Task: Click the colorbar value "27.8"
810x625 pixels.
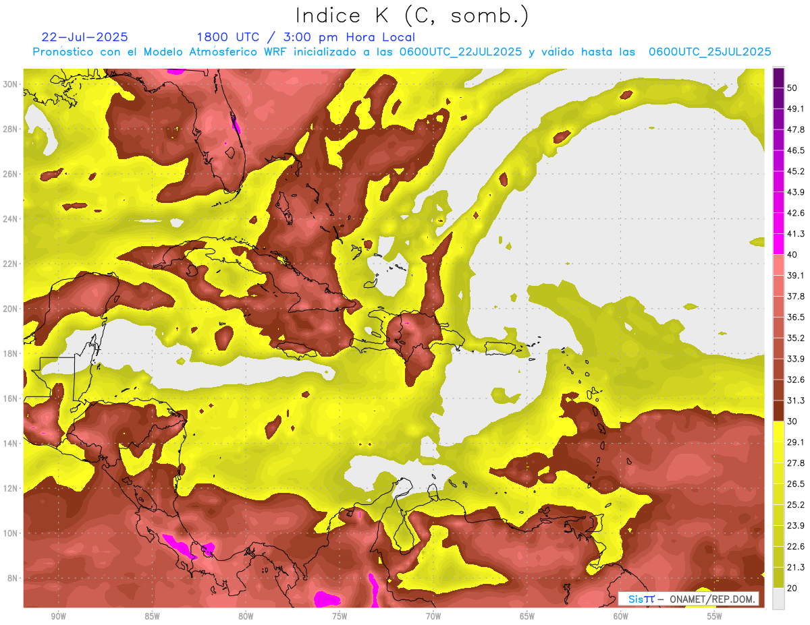Action: pos(796,463)
